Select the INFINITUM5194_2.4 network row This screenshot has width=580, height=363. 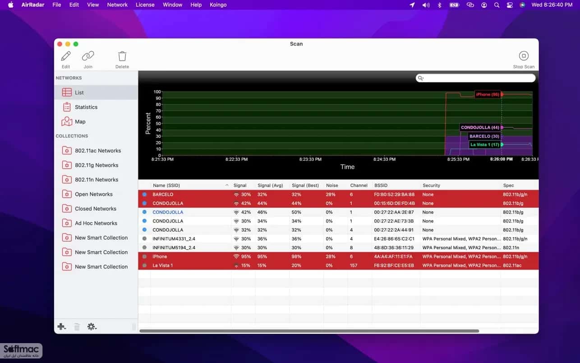[x=338, y=248]
